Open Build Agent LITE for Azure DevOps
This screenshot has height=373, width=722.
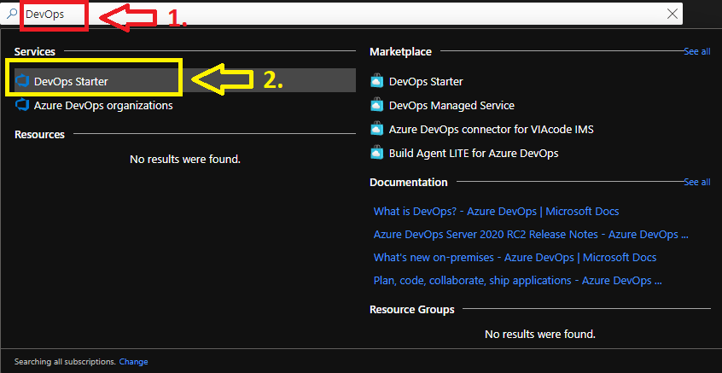point(474,153)
